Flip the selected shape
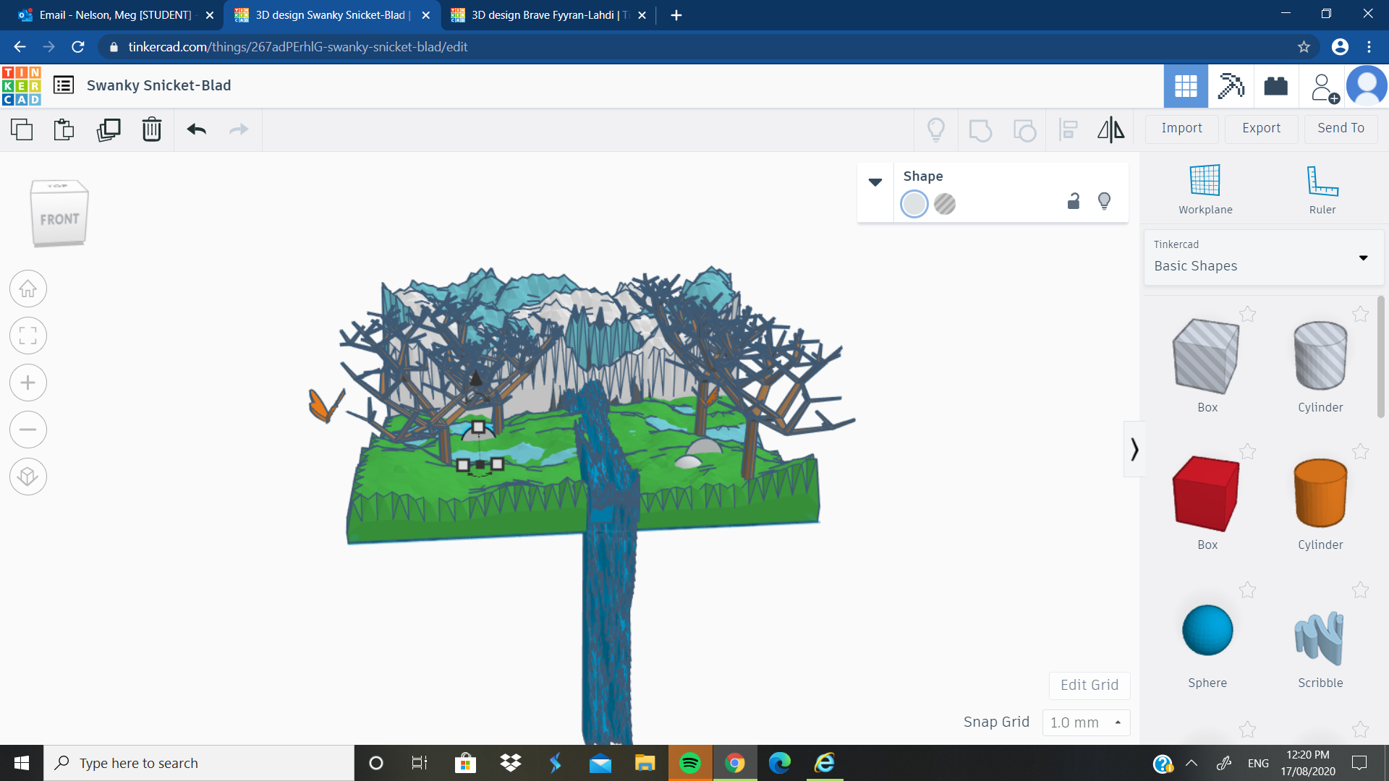The width and height of the screenshot is (1389, 781). (1110, 129)
